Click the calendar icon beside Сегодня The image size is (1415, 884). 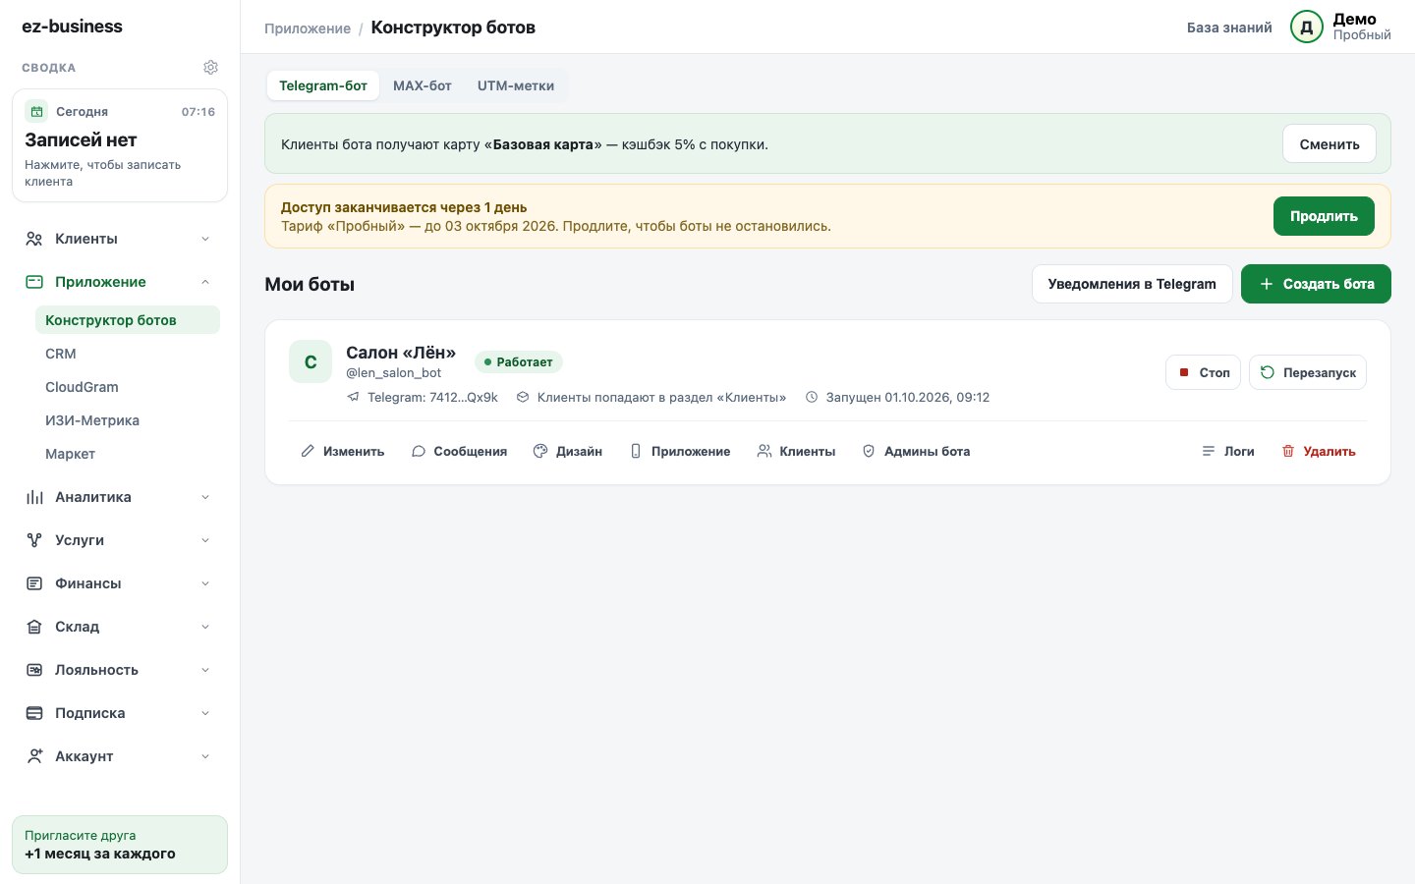point(36,111)
